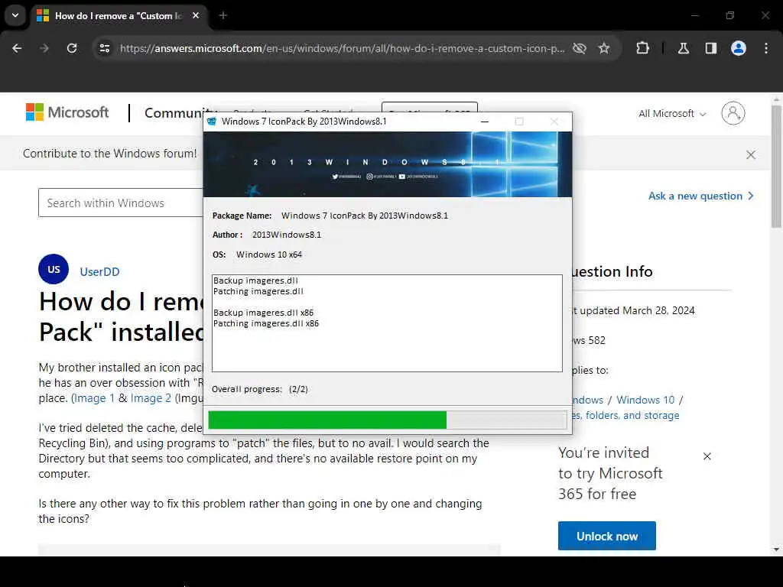Go back with the browser back arrow
The width and height of the screenshot is (783, 587).
[17, 48]
